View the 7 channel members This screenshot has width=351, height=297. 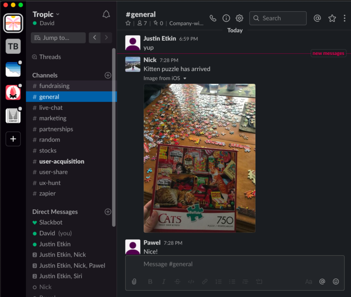(142, 23)
